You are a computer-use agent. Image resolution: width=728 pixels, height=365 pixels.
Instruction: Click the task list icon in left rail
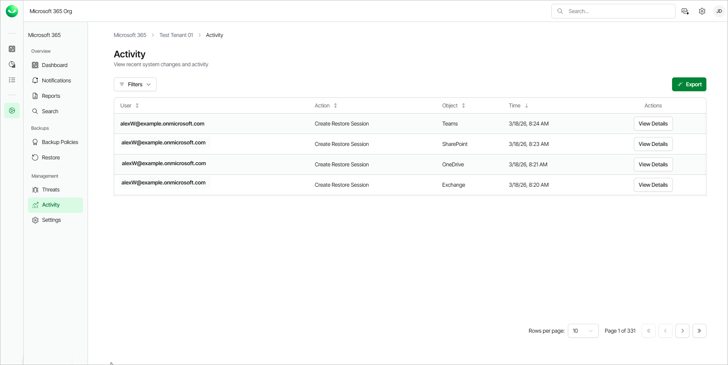point(12,80)
